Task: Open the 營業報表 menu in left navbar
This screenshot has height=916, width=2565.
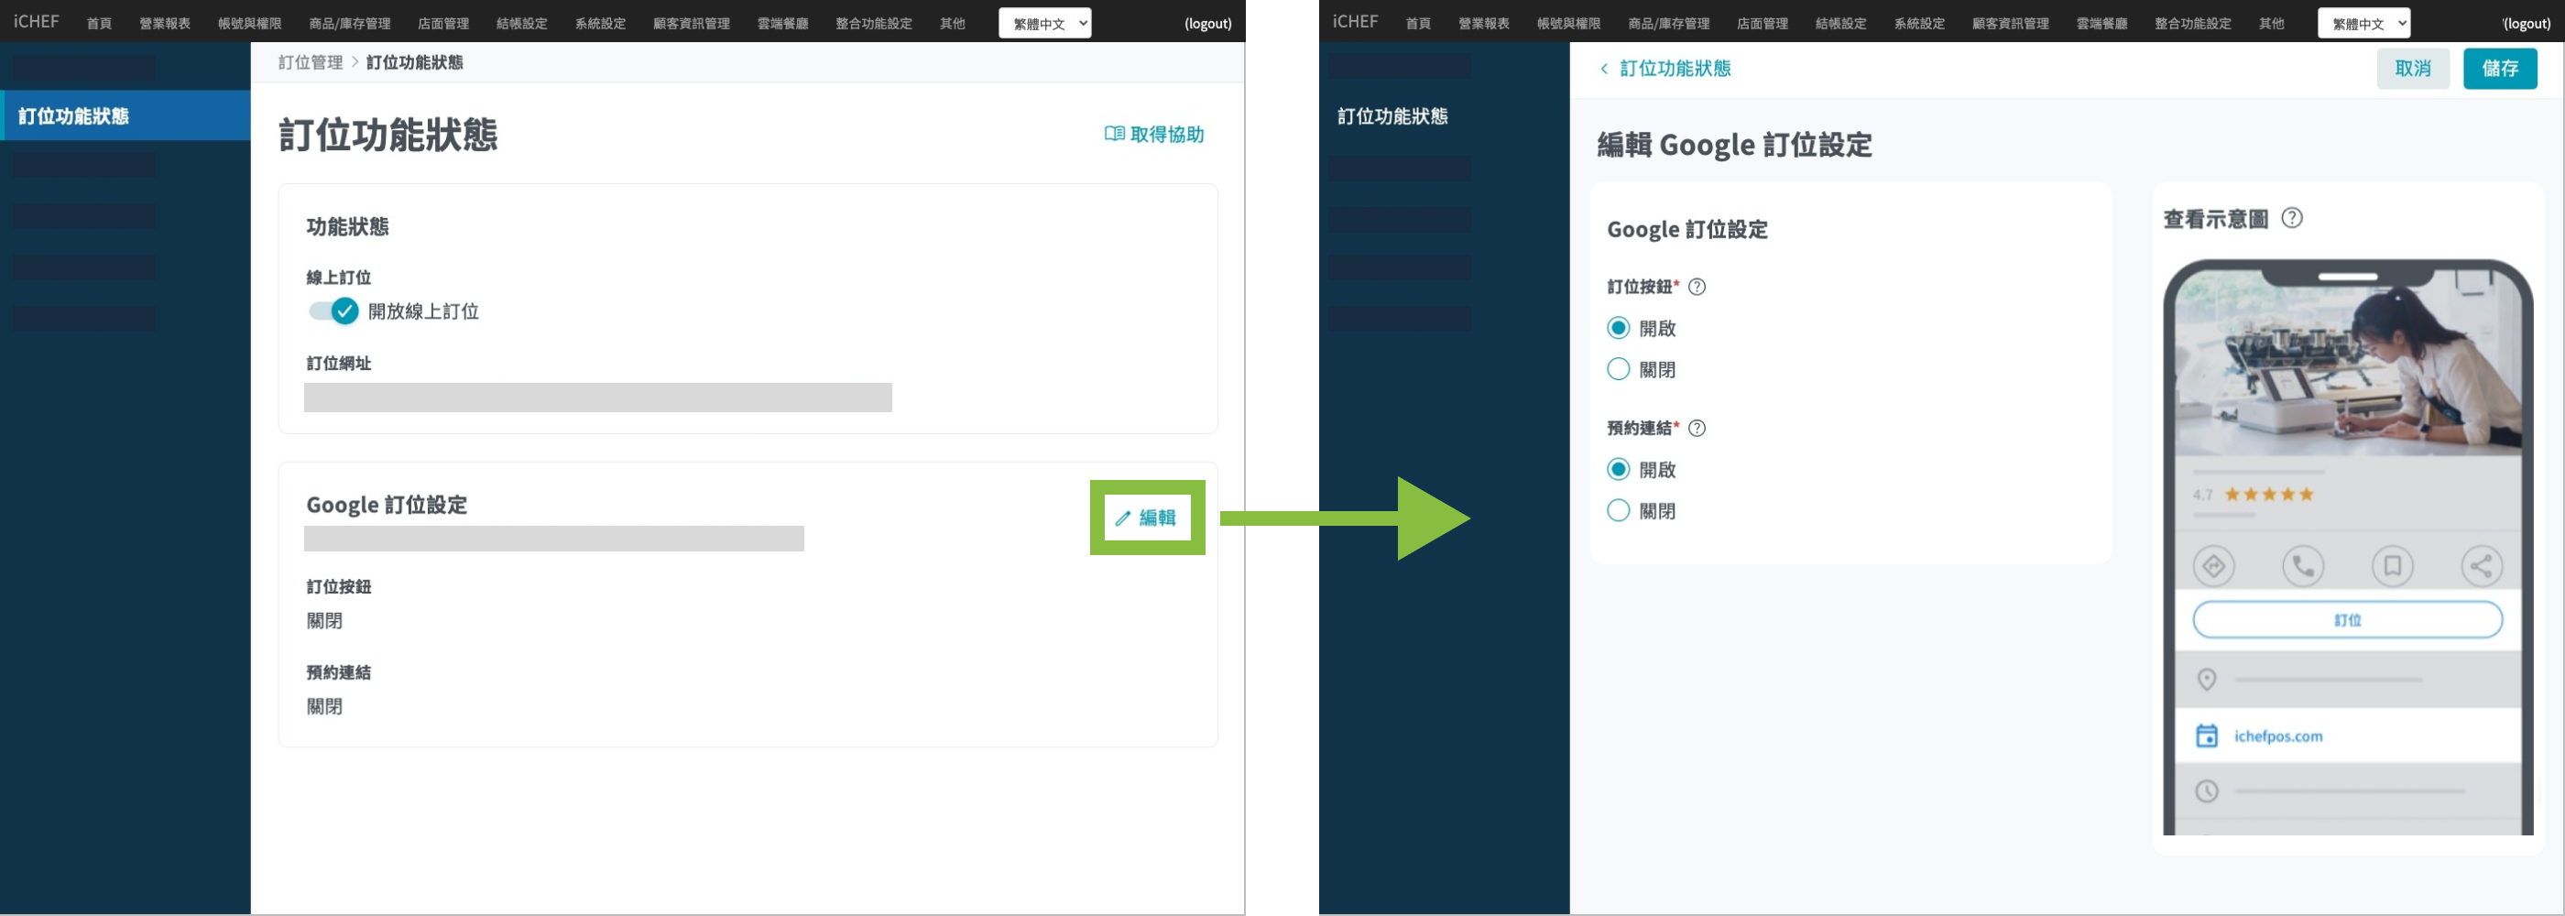Action: click(164, 23)
